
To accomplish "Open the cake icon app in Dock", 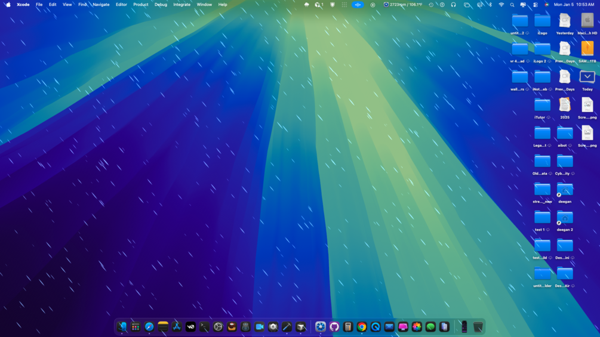I will point(232,327).
